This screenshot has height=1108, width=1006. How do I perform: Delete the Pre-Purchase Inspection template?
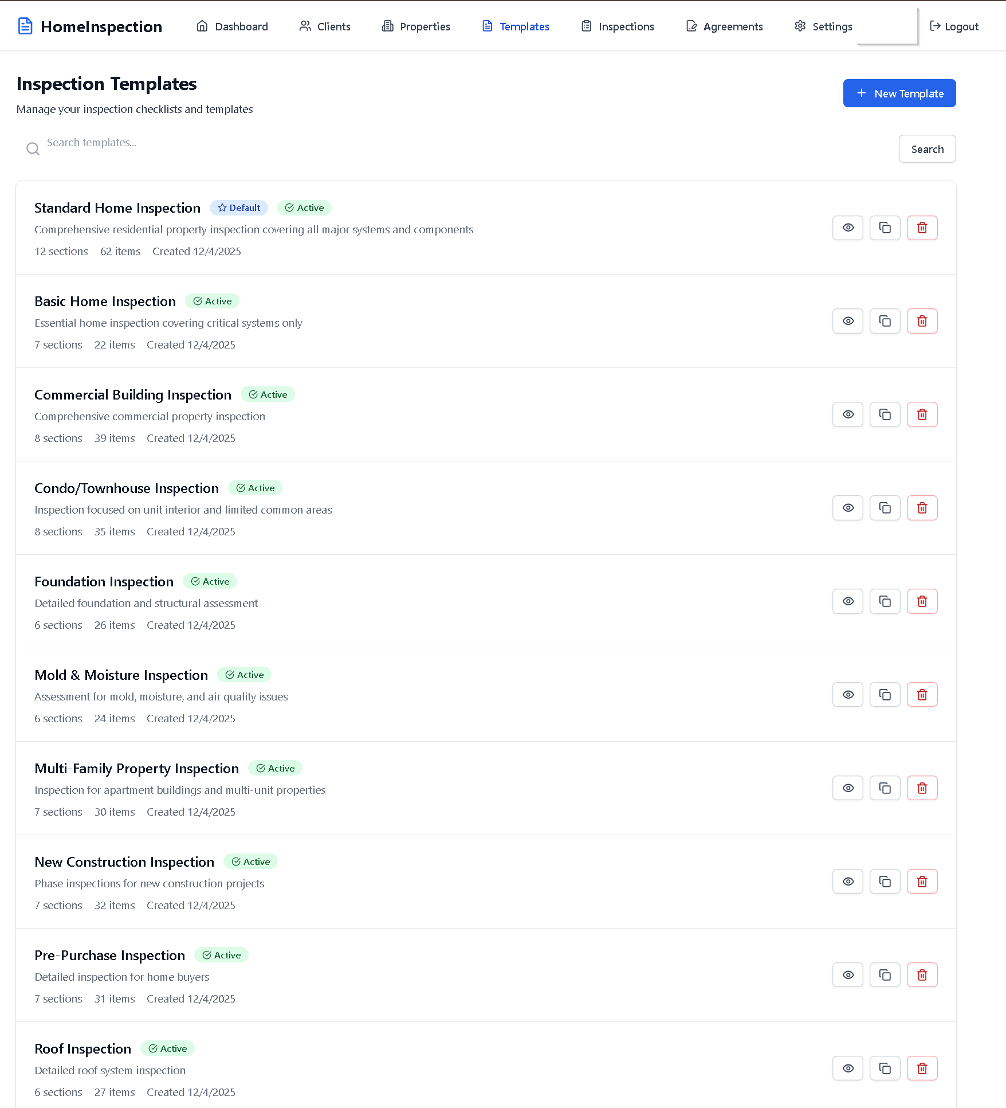(922, 974)
